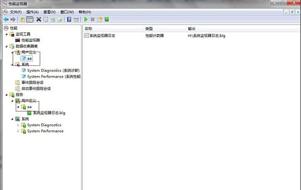The width and height of the screenshot is (301, 190).
Task: Select System Diagnostics under 报告 系统
Action: (x=44, y=125)
